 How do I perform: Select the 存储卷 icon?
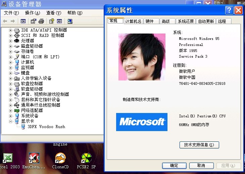click(x=16, y=52)
